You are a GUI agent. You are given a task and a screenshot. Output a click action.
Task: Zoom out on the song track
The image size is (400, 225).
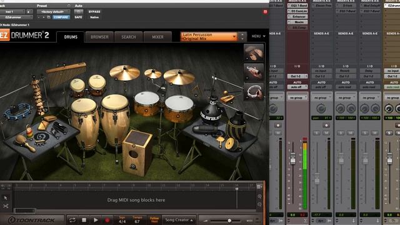tap(259, 204)
